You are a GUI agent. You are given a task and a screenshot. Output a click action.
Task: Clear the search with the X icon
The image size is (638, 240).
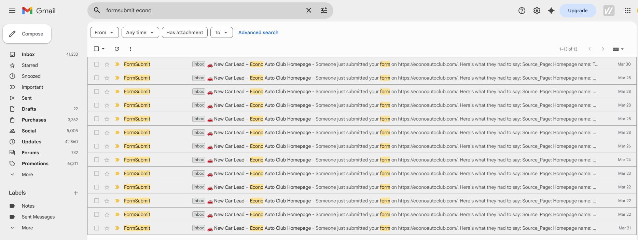309,10
